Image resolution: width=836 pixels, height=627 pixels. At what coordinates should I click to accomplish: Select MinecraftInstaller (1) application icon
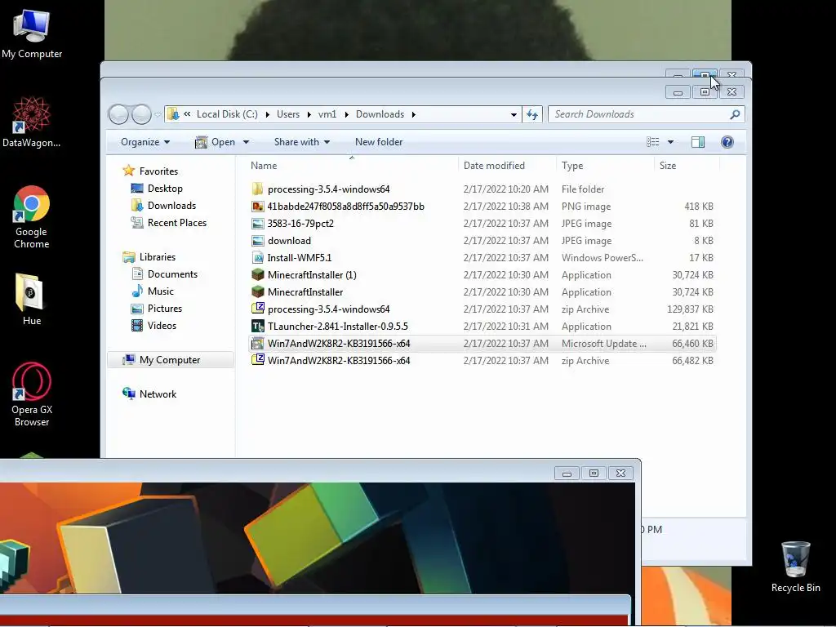257,274
